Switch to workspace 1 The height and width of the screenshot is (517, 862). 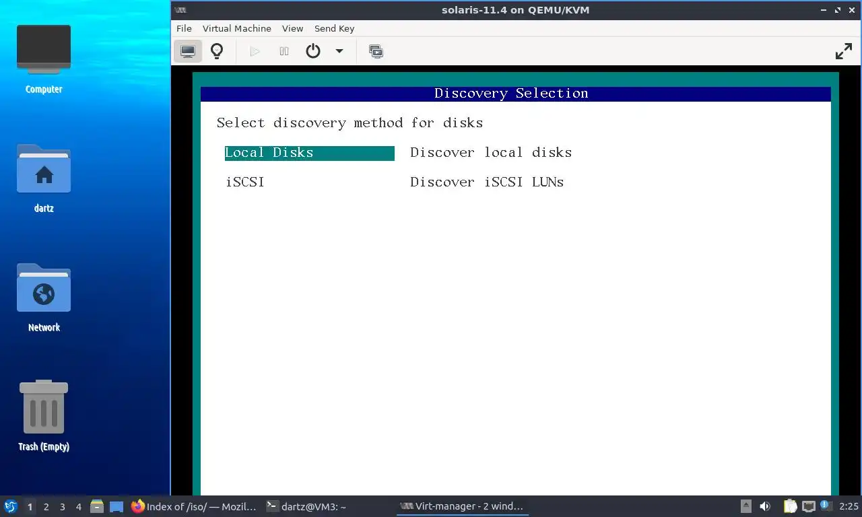(30, 507)
